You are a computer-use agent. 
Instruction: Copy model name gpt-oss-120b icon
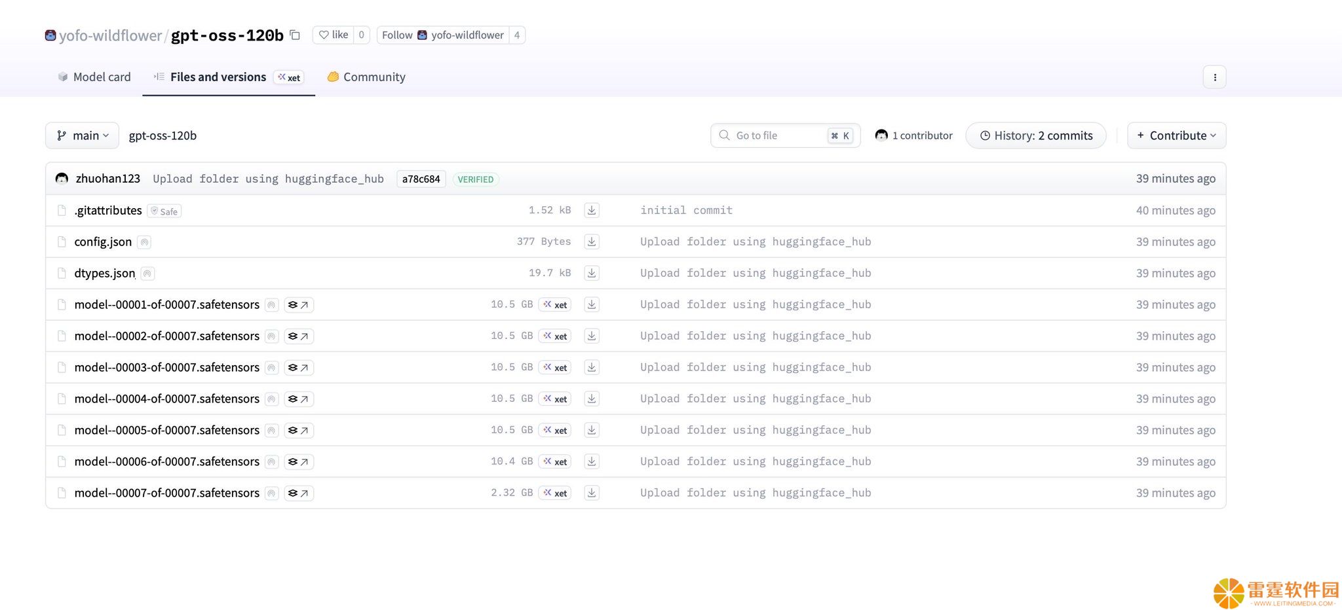click(295, 35)
